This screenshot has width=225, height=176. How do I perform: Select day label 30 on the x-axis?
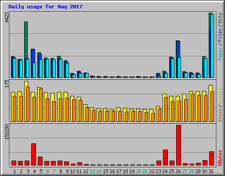pyautogui.click(x=204, y=171)
